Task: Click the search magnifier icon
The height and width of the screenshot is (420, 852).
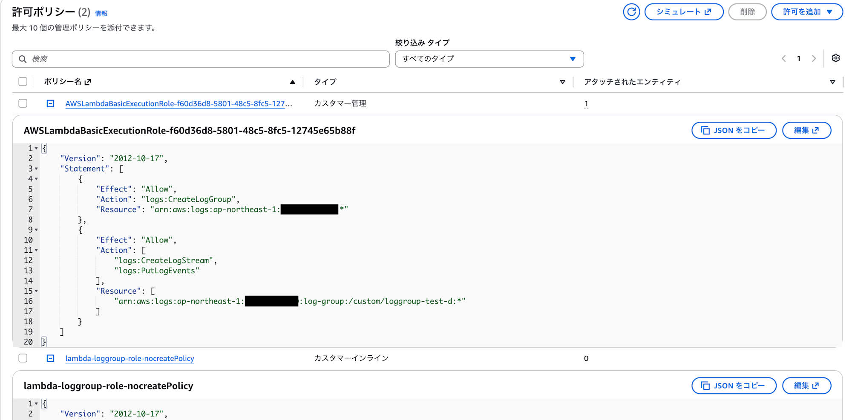Action: (23, 59)
